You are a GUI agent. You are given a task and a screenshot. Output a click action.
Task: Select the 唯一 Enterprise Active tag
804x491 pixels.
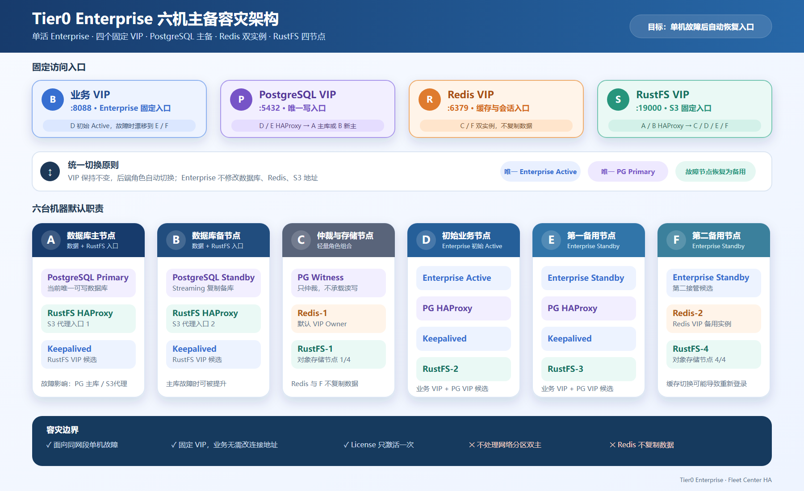click(540, 171)
